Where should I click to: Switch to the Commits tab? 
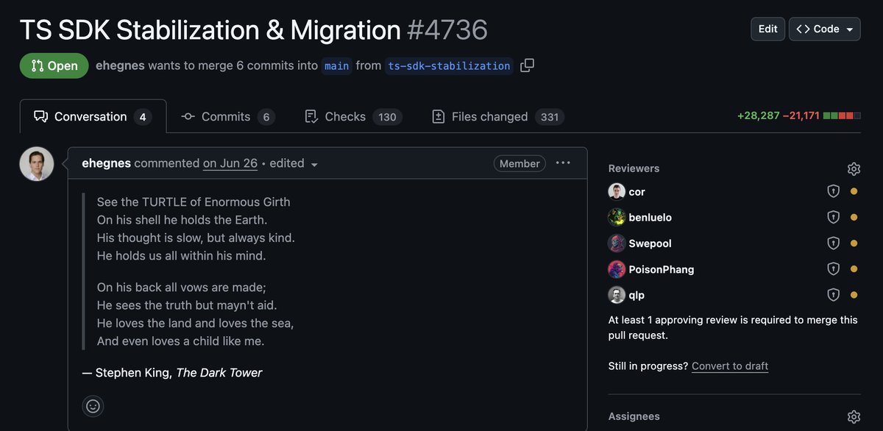tap(227, 116)
